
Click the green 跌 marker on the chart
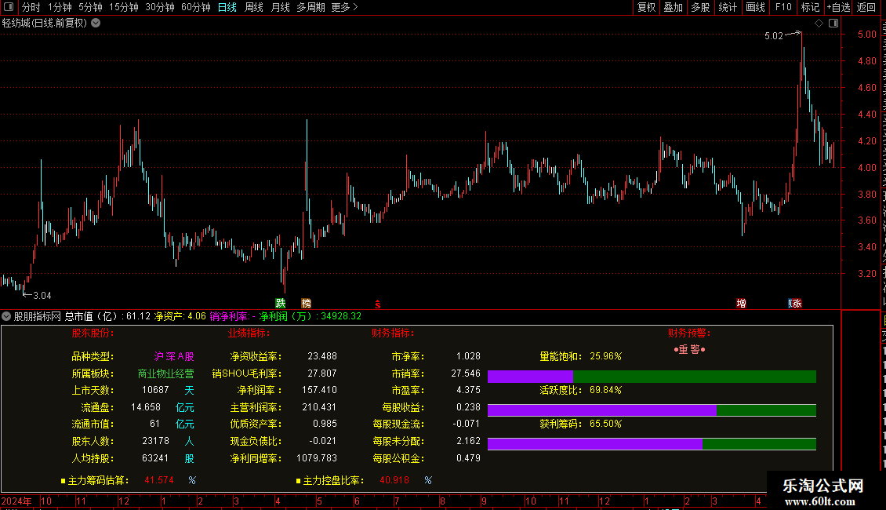click(x=281, y=304)
